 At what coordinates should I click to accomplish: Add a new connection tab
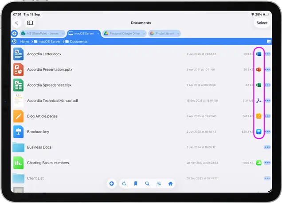click(14, 33)
